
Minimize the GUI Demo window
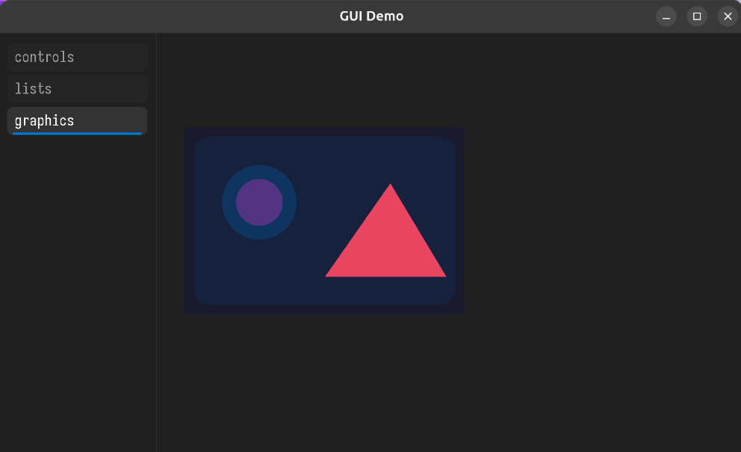(x=666, y=16)
